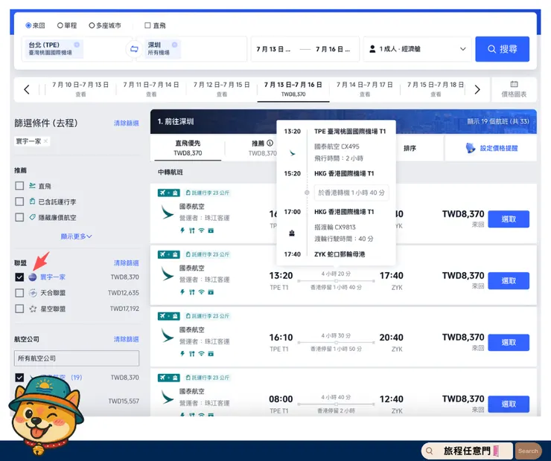Click entertainment amenity icon on 16:10 flight
Viewport: 551px width, 461px height.
click(x=211, y=354)
